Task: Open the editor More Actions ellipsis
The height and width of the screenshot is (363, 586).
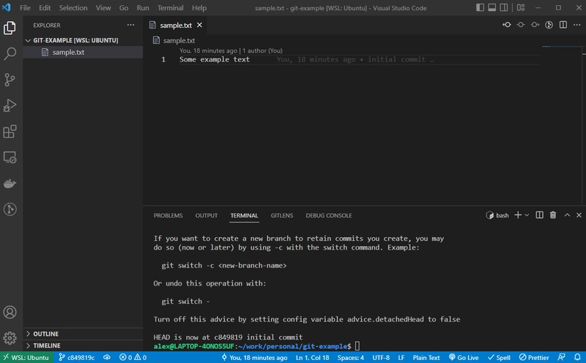Action: (577, 25)
